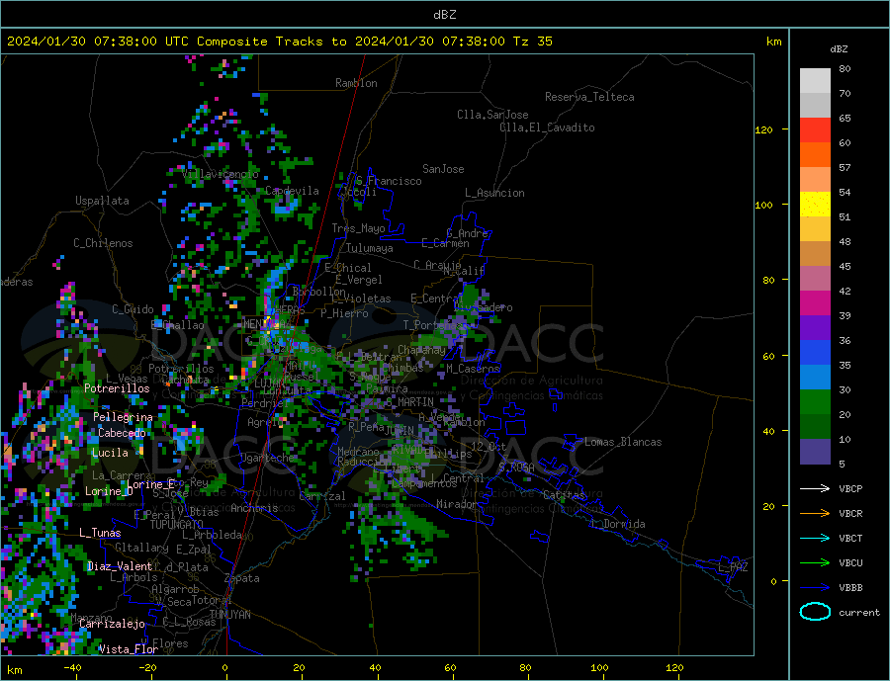The height and width of the screenshot is (681, 890).
Task: Click the 'TUPUNGATO' map label
Action: pos(176,525)
